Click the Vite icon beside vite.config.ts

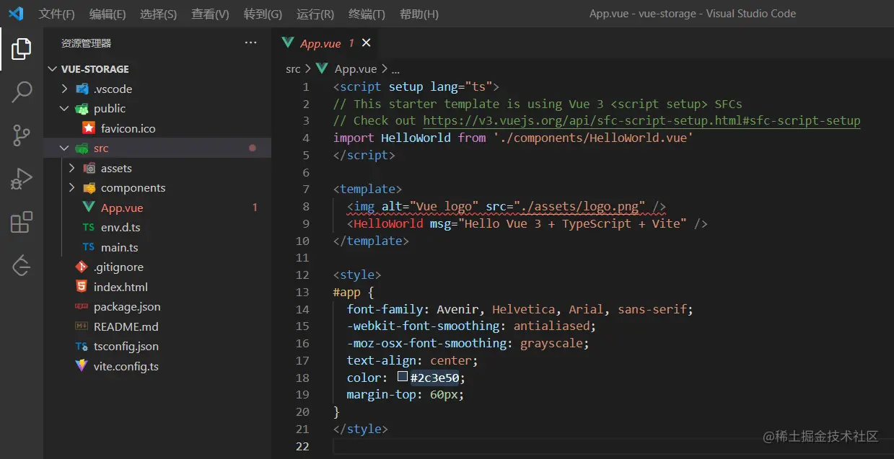tap(82, 366)
